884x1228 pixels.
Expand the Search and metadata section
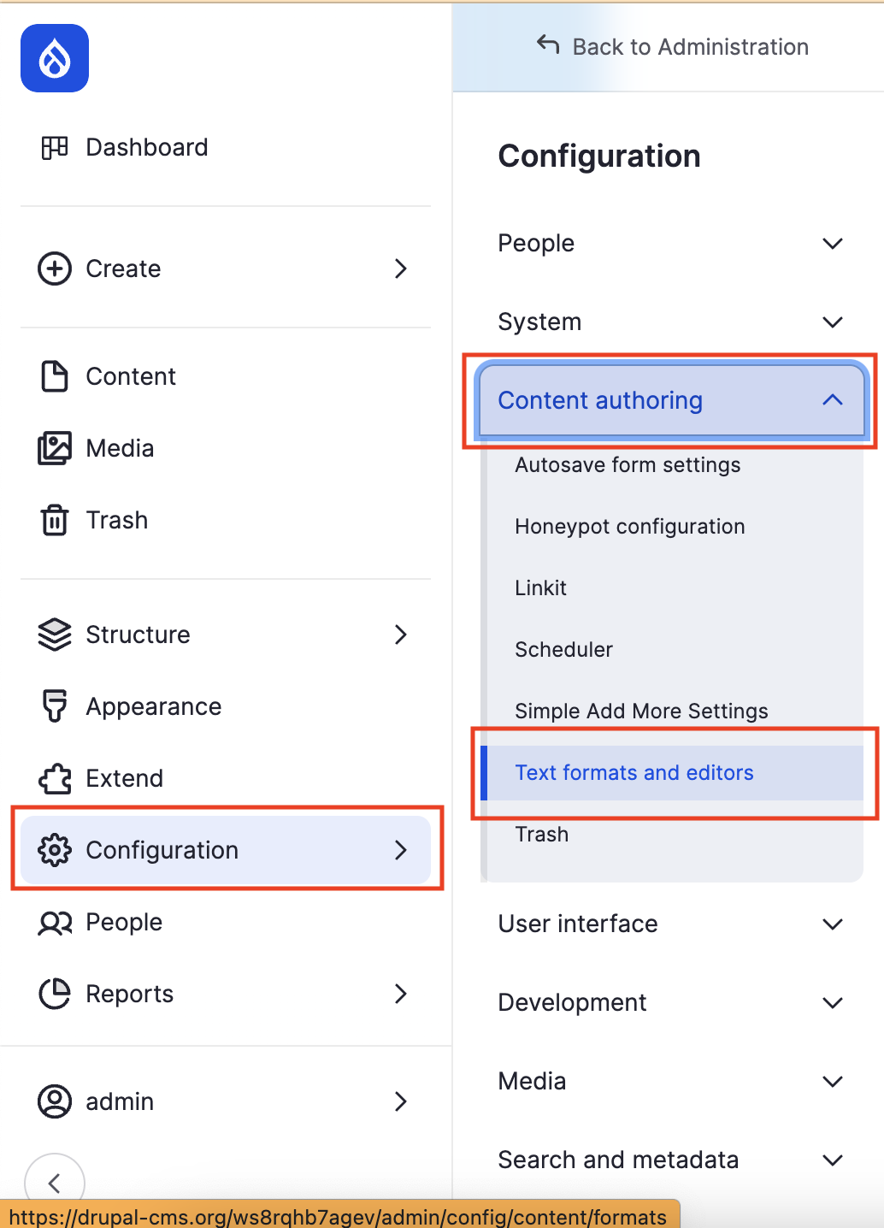coord(670,1160)
